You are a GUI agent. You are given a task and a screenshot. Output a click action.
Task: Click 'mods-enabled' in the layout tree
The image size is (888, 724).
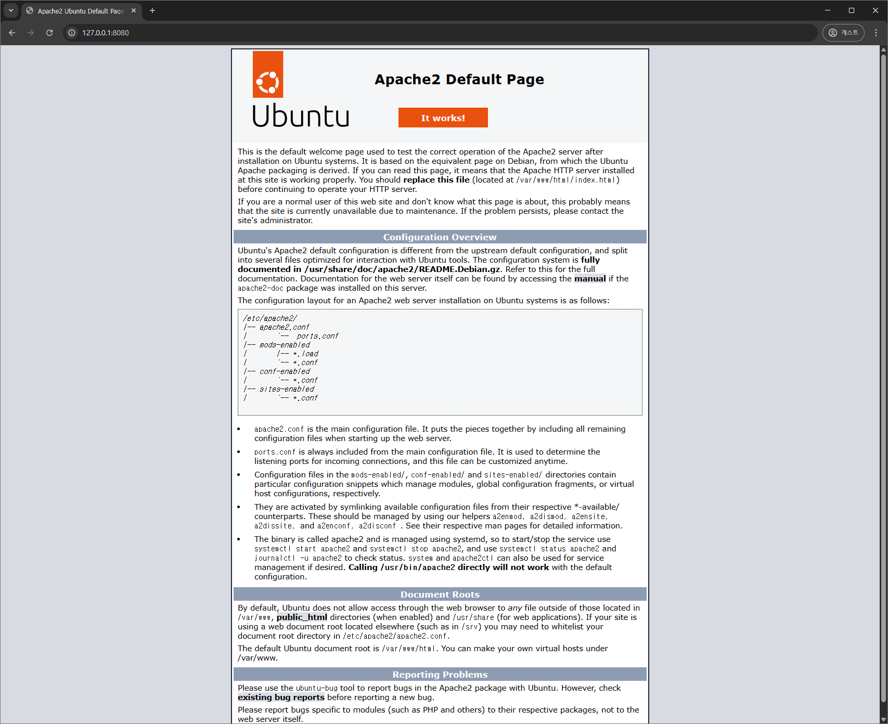285,345
